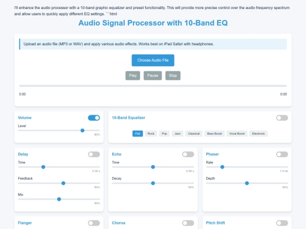Click the Flanger panel heading
Screen dimensions: 306x229
point(25,223)
